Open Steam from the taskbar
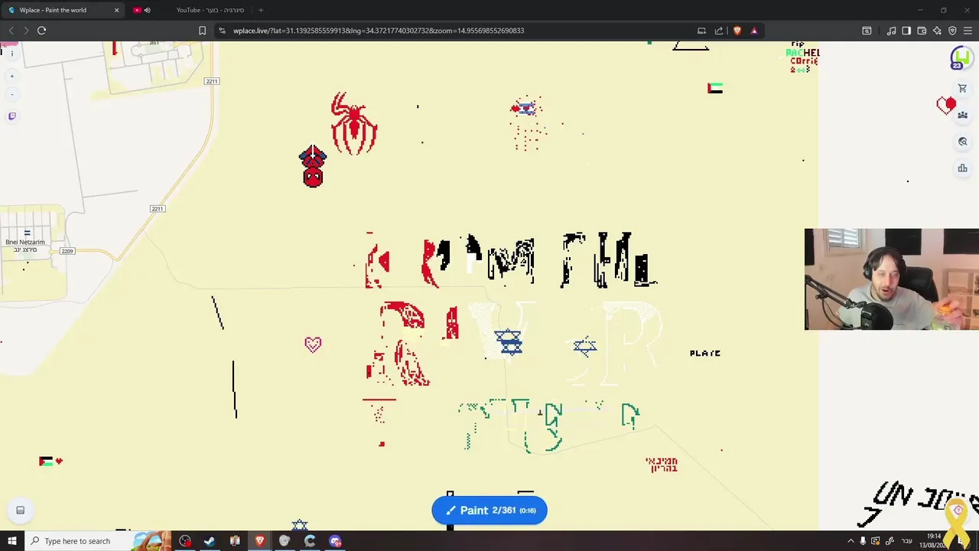The height and width of the screenshot is (551, 979). coord(210,541)
